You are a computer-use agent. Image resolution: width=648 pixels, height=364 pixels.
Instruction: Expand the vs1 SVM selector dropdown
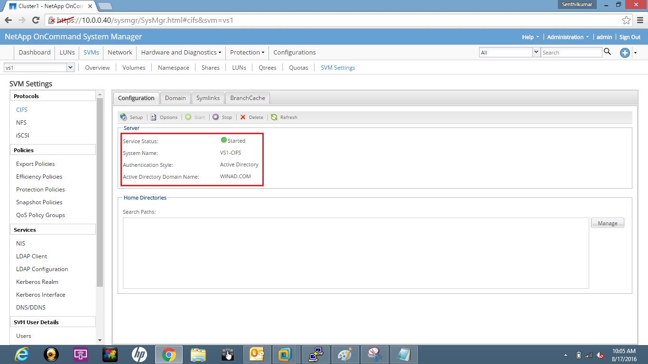(70, 67)
